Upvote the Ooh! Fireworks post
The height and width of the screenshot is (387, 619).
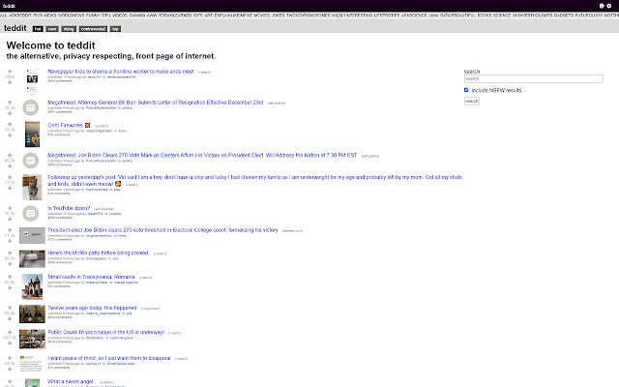pos(10,125)
